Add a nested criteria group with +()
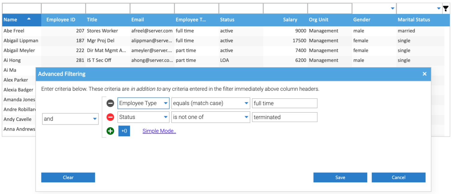Screen dimensions: 461x194 tap(124, 131)
